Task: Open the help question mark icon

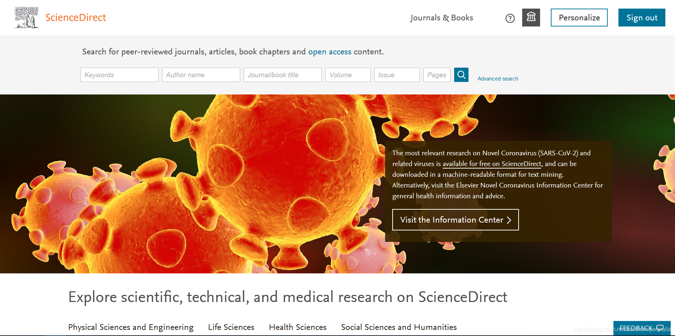Action: point(510,18)
